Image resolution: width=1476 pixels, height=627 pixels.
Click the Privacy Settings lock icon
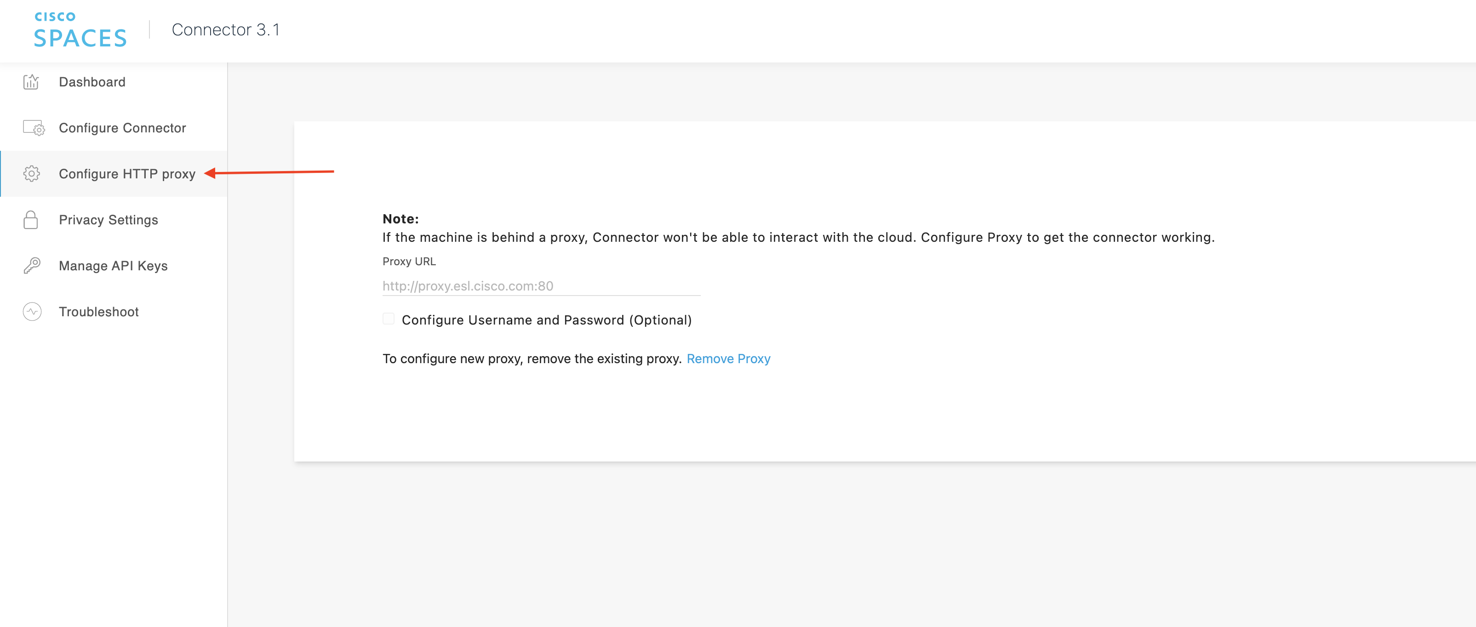point(31,220)
